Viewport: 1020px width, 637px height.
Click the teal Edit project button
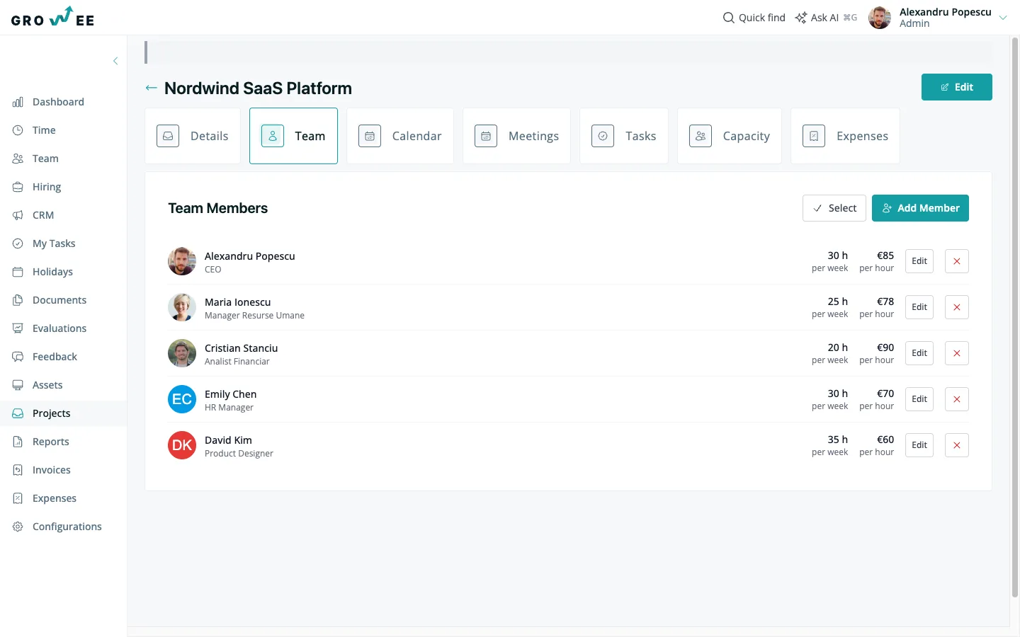click(957, 87)
